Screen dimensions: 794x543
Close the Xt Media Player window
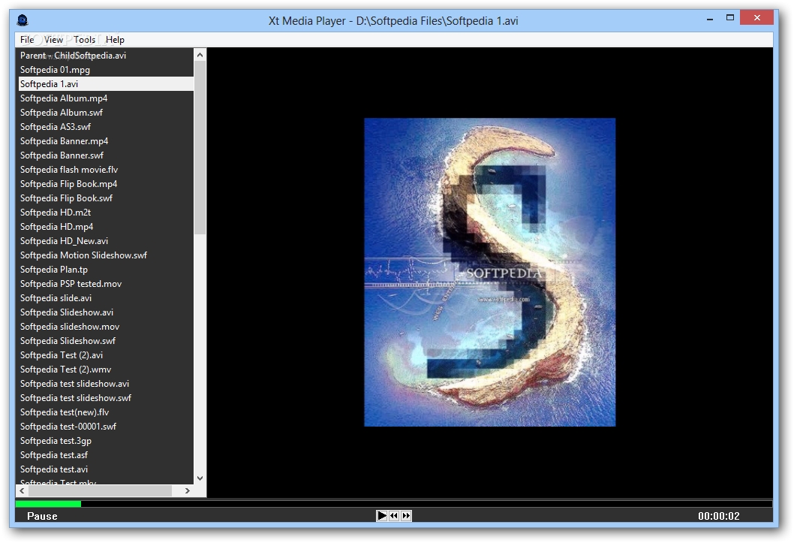[x=756, y=18]
